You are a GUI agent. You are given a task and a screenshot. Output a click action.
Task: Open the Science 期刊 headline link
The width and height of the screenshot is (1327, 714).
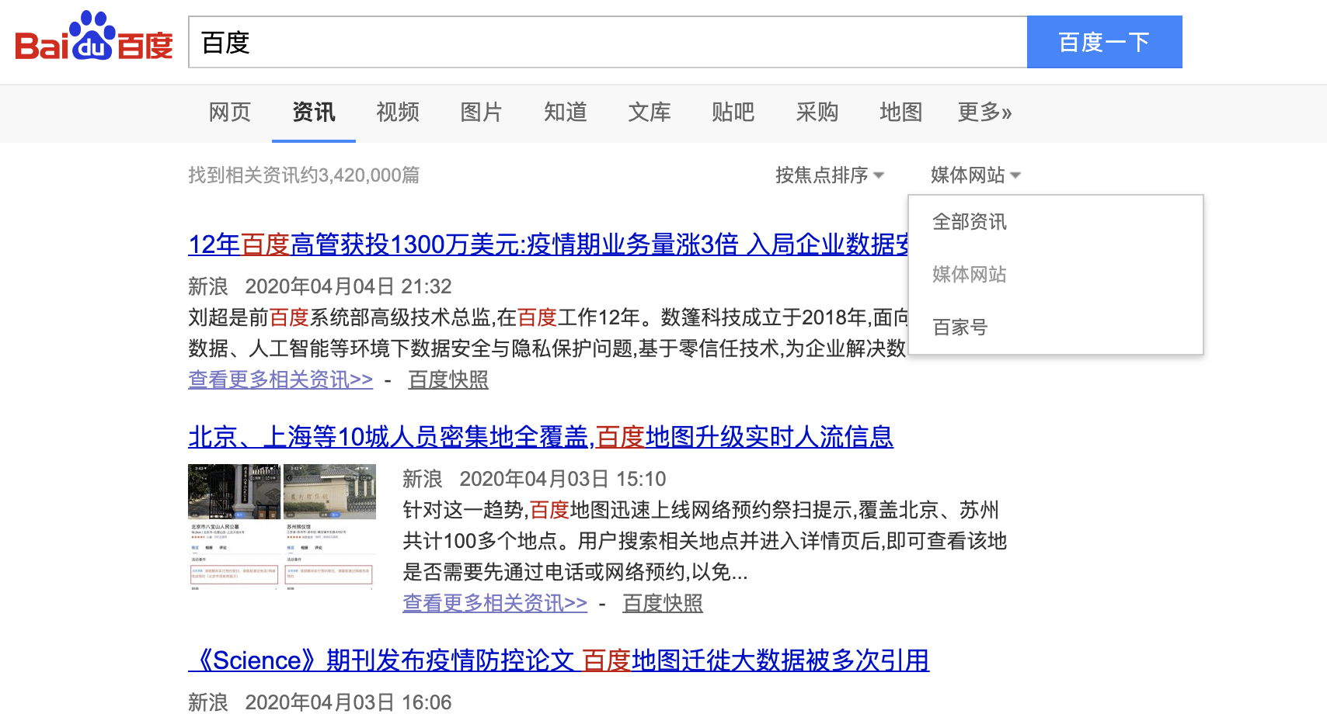[x=559, y=660]
